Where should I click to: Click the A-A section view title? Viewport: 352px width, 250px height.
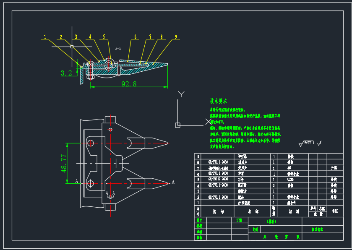118,49
